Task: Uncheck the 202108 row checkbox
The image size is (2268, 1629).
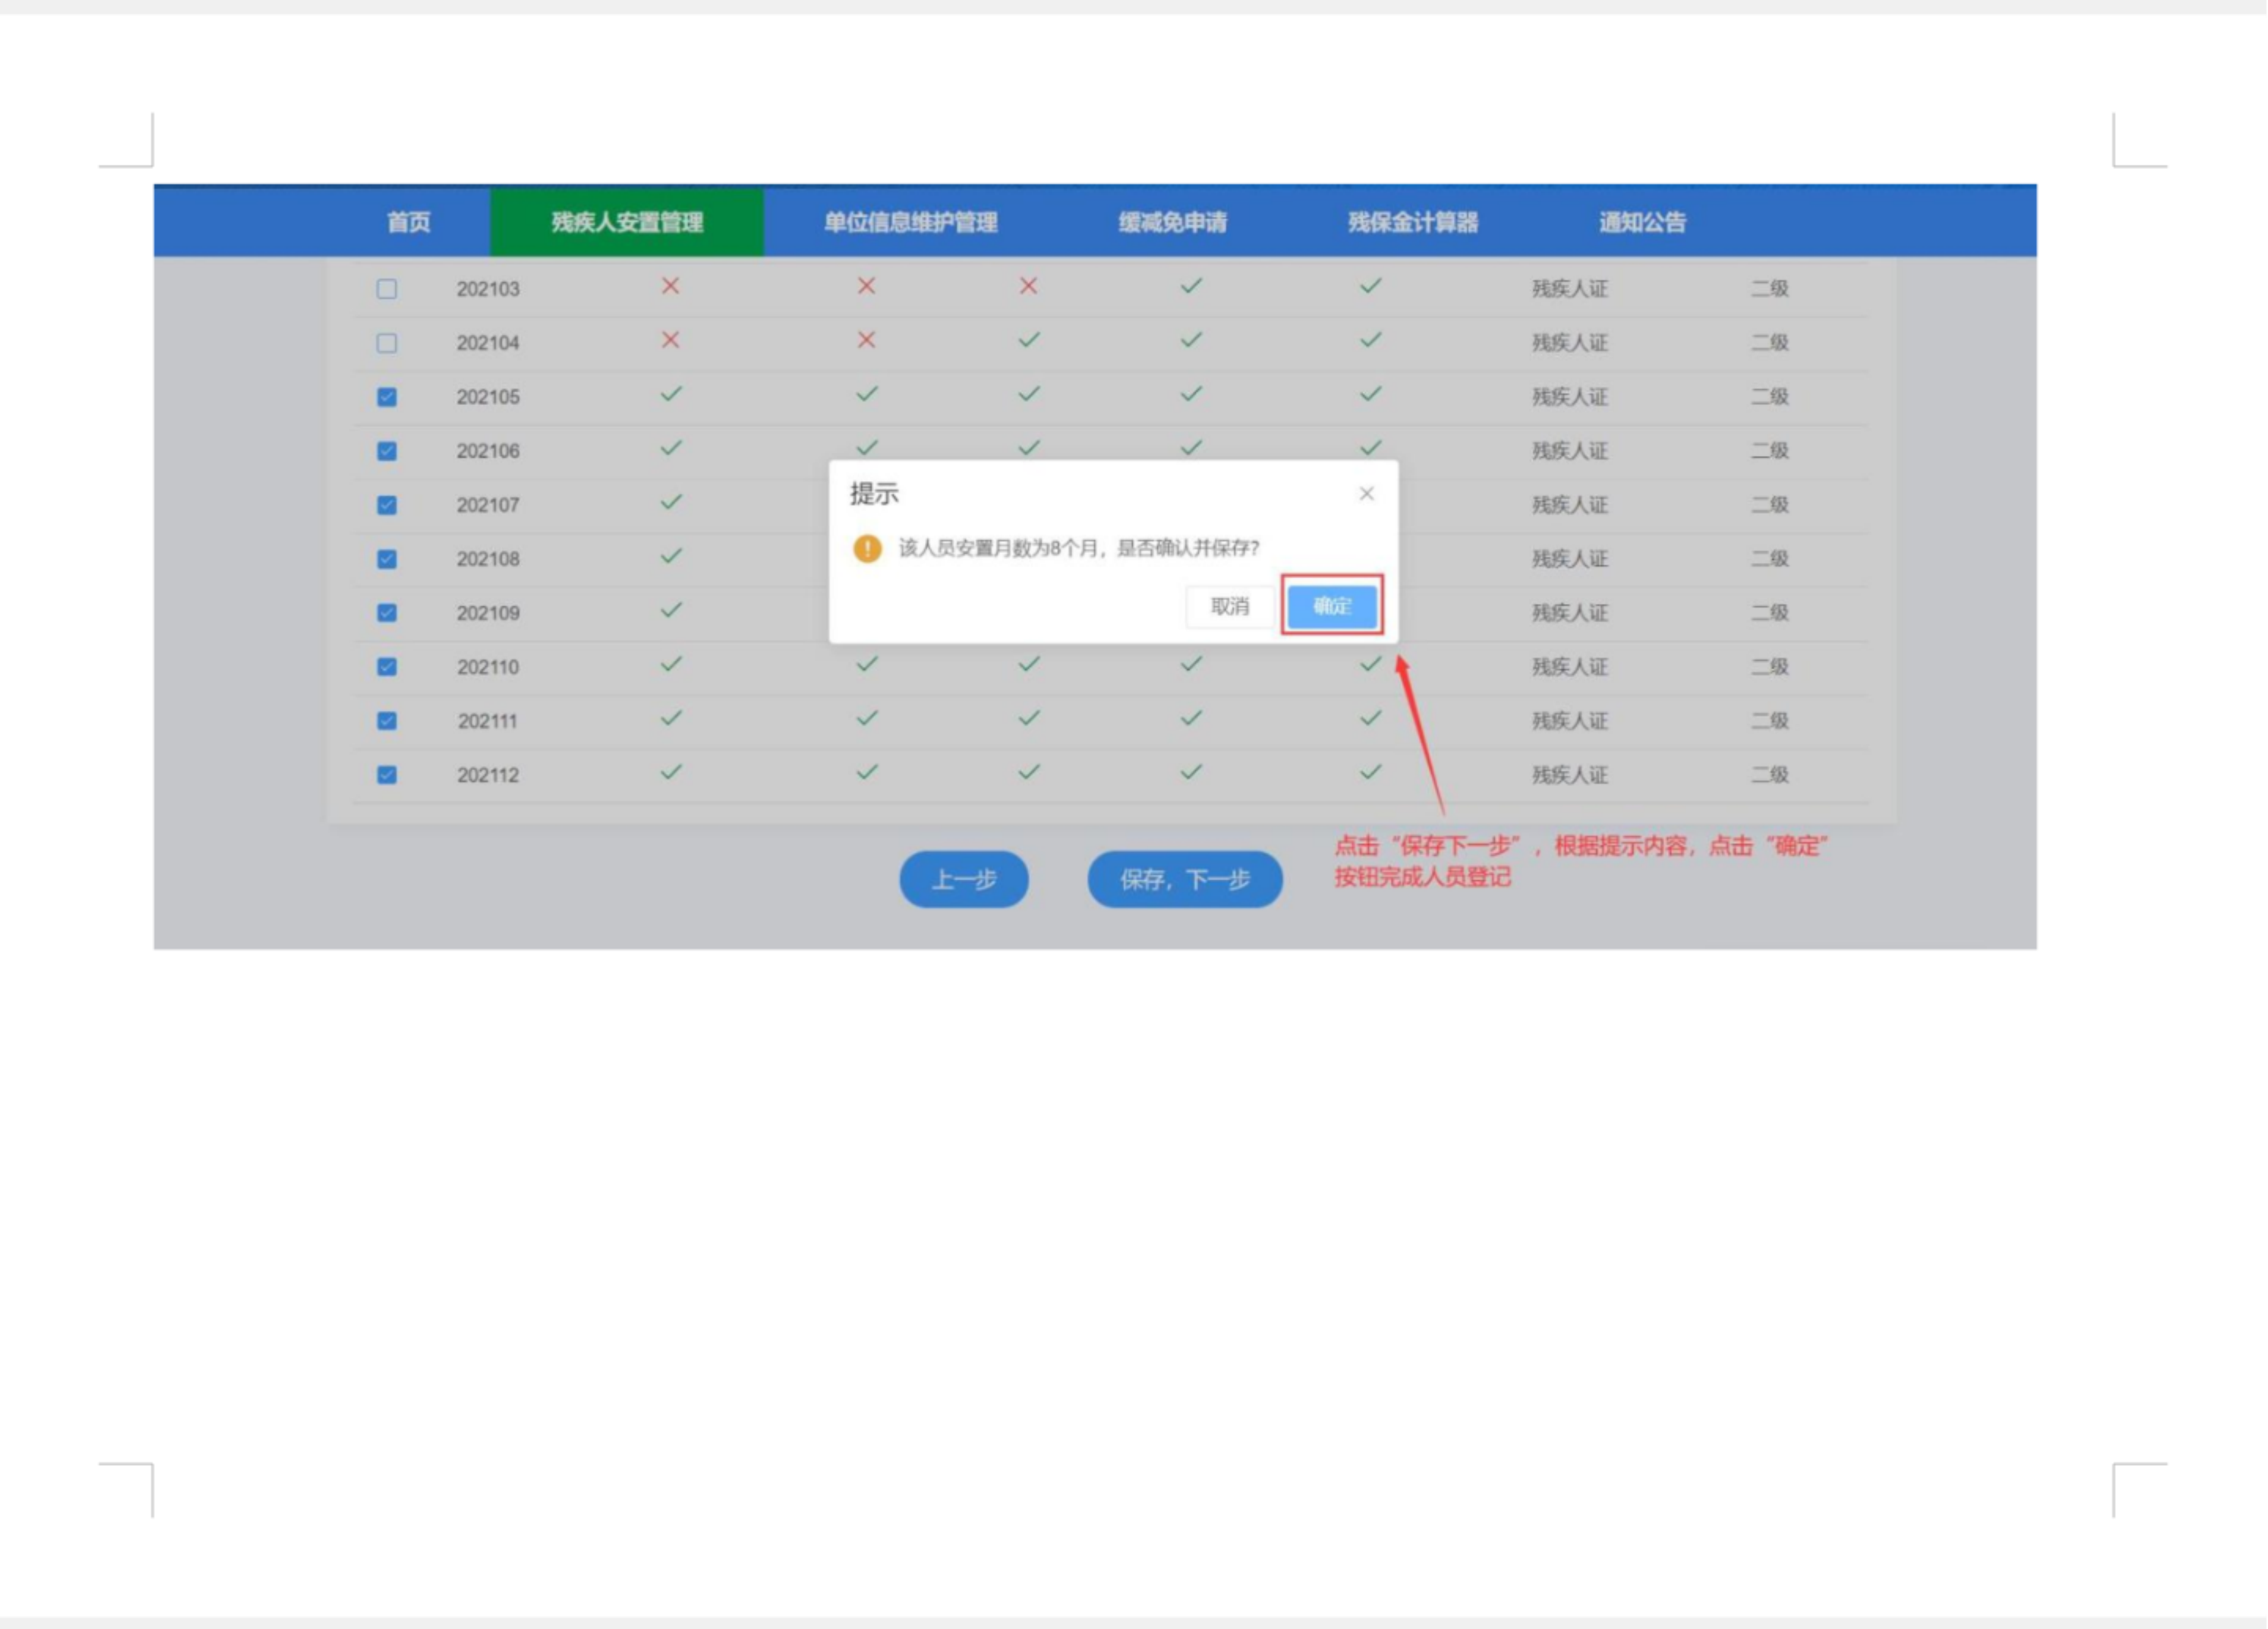Action: click(x=387, y=559)
